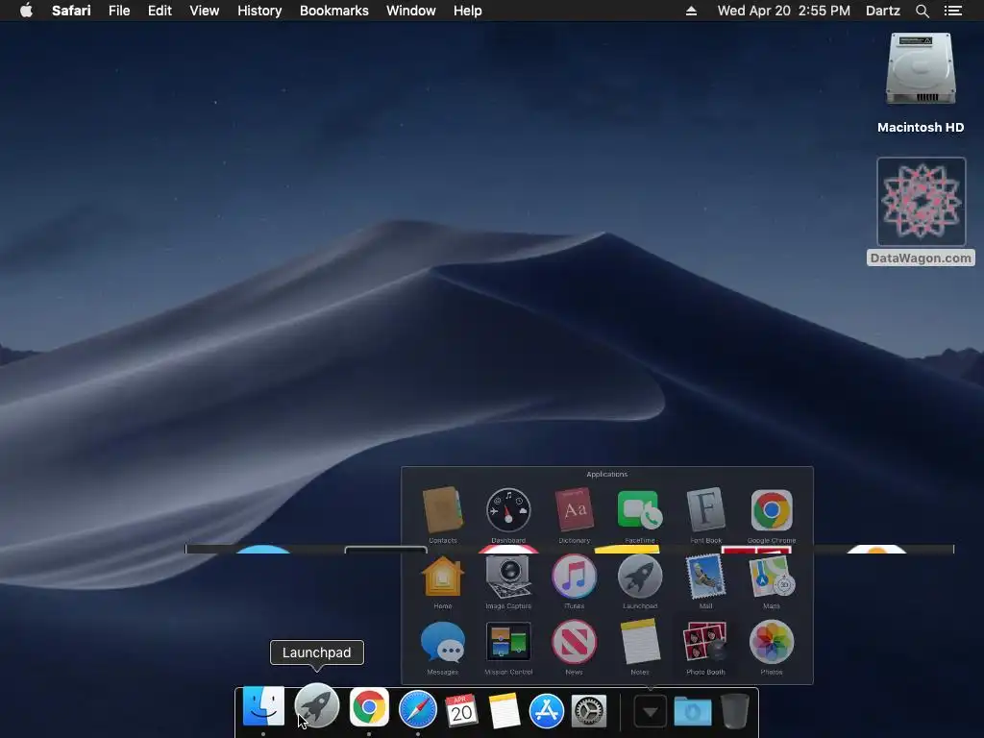Click the Applications title in the stack
This screenshot has width=984, height=738.
607,474
